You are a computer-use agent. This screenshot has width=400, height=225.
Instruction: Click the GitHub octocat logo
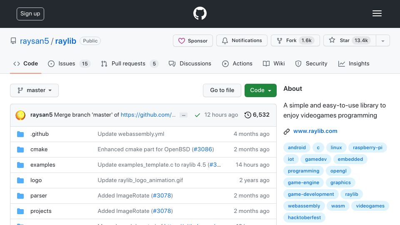(x=200, y=13)
